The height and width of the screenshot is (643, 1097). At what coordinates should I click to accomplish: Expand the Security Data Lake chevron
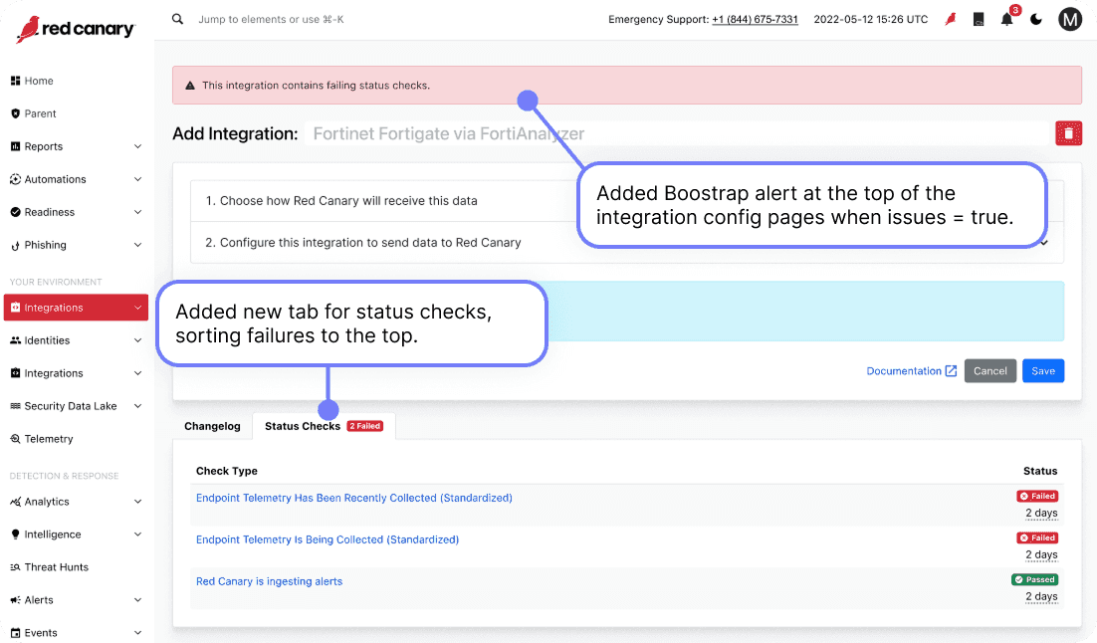(x=137, y=406)
